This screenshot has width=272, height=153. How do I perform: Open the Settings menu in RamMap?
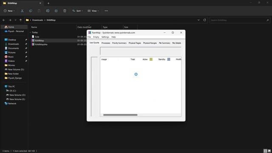coord(105,37)
